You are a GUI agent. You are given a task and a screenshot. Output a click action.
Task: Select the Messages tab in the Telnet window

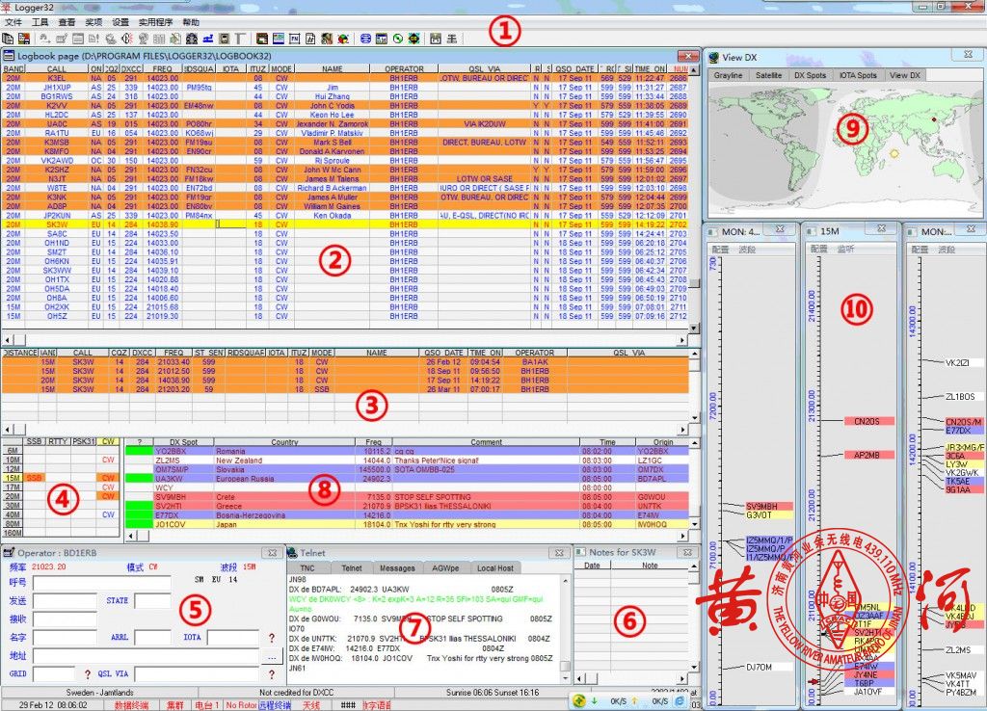point(396,567)
